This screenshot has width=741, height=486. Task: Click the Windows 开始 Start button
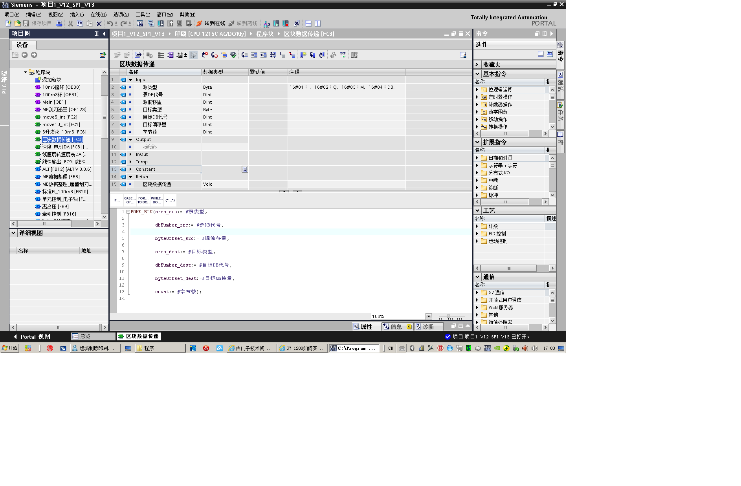pos(10,348)
